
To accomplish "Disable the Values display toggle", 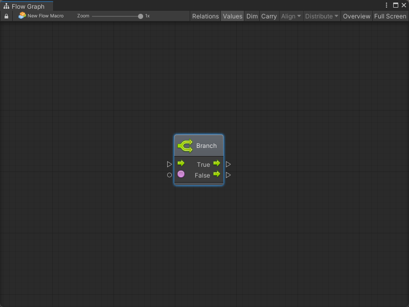I will click(x=233, y=16).
